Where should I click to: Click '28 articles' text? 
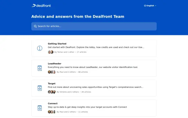[86, 92]
